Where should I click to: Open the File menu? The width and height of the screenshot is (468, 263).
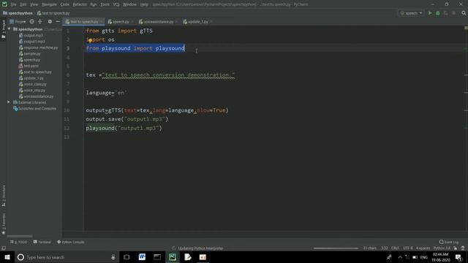pos(13,4)
